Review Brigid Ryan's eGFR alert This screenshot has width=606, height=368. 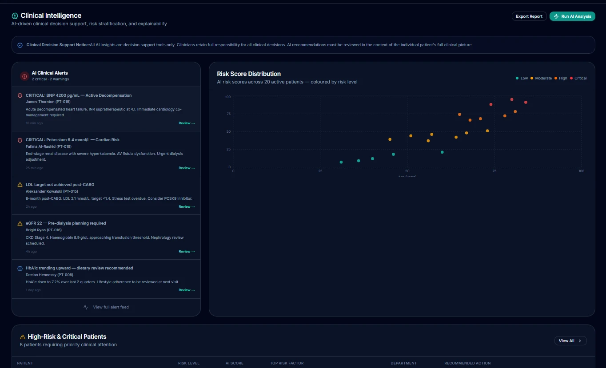[x=187, y=252]
